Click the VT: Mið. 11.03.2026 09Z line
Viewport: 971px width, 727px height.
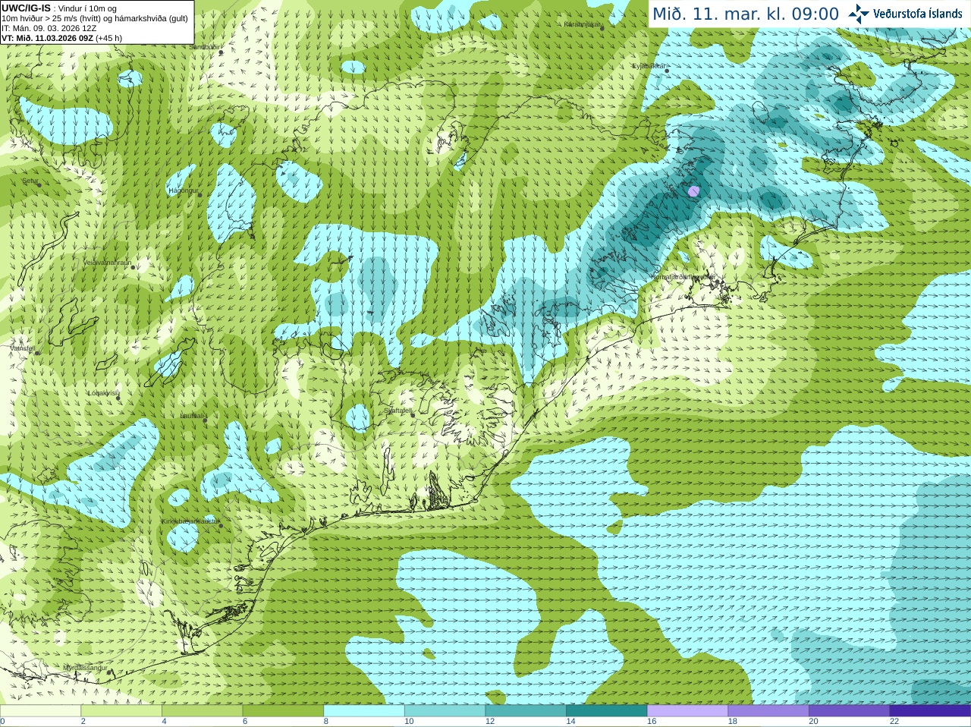pos(61,38)
